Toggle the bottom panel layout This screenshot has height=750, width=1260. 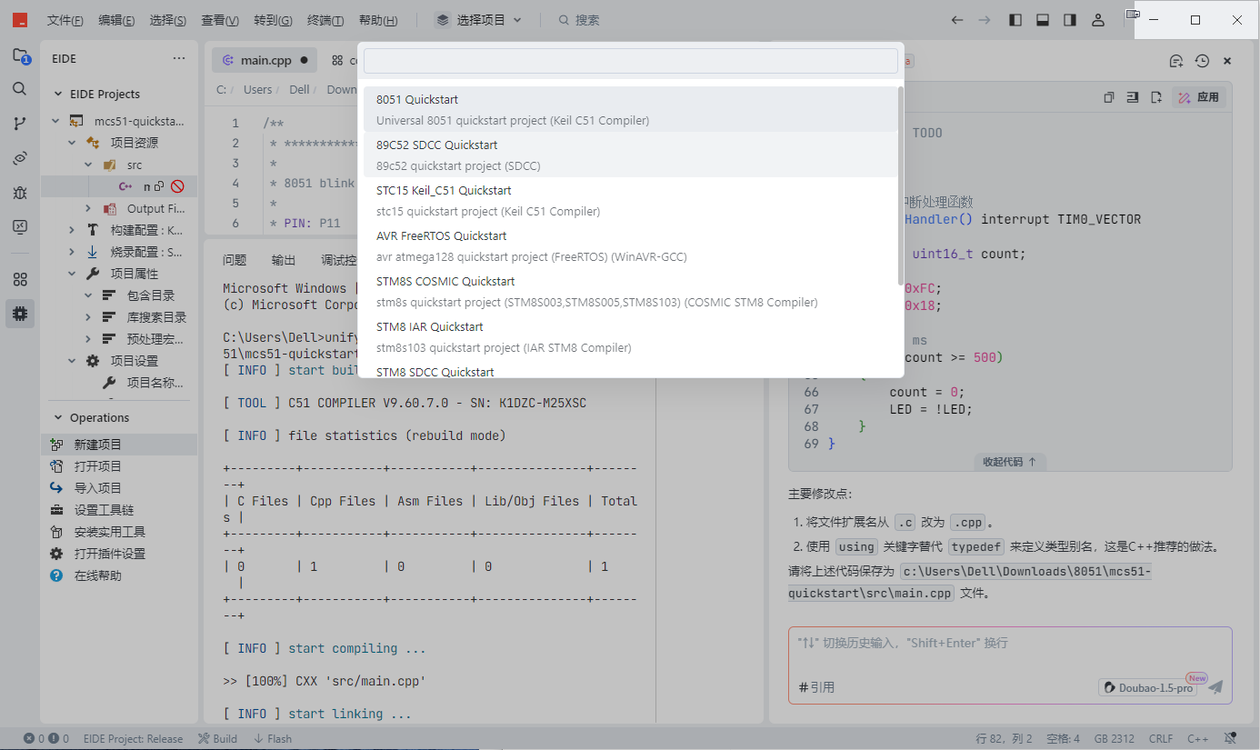(1044, 20)
